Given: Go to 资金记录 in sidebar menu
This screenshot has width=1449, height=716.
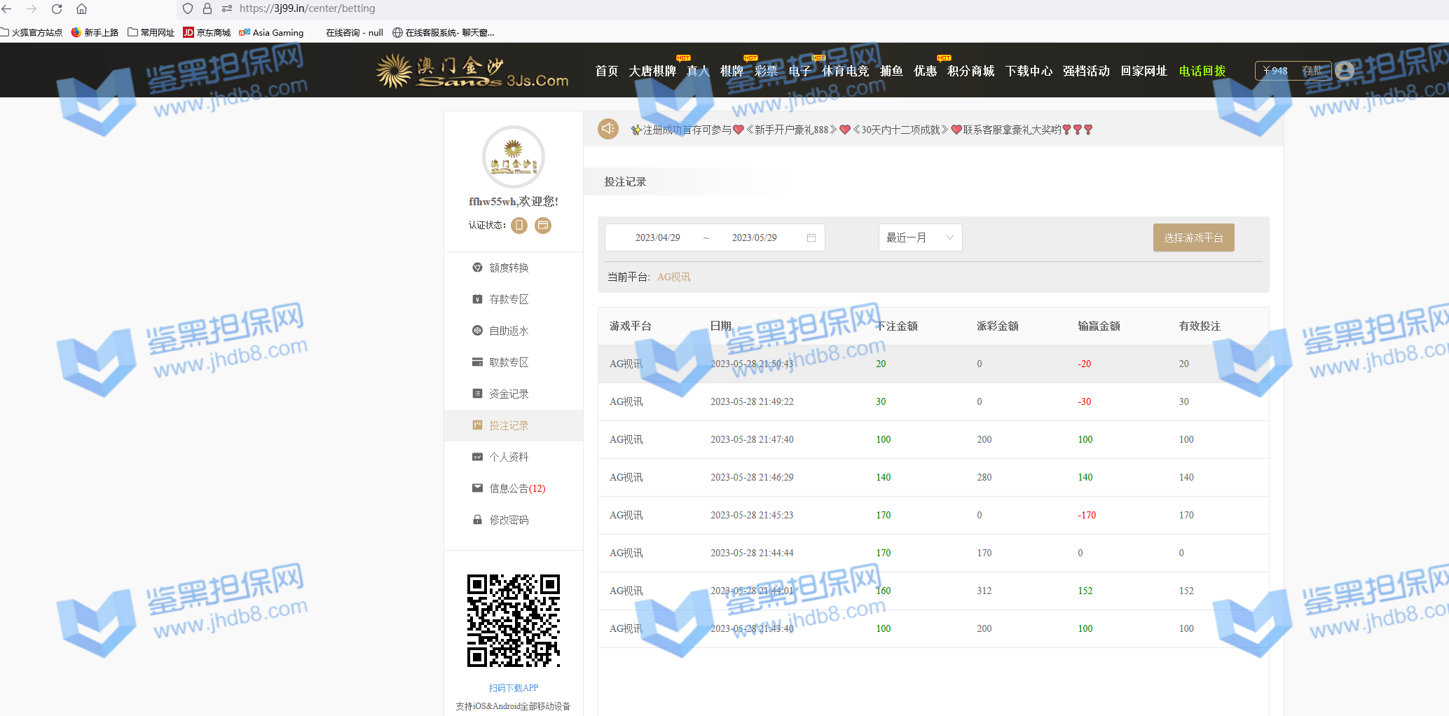Looking at the screenshot, I should 509,394.
